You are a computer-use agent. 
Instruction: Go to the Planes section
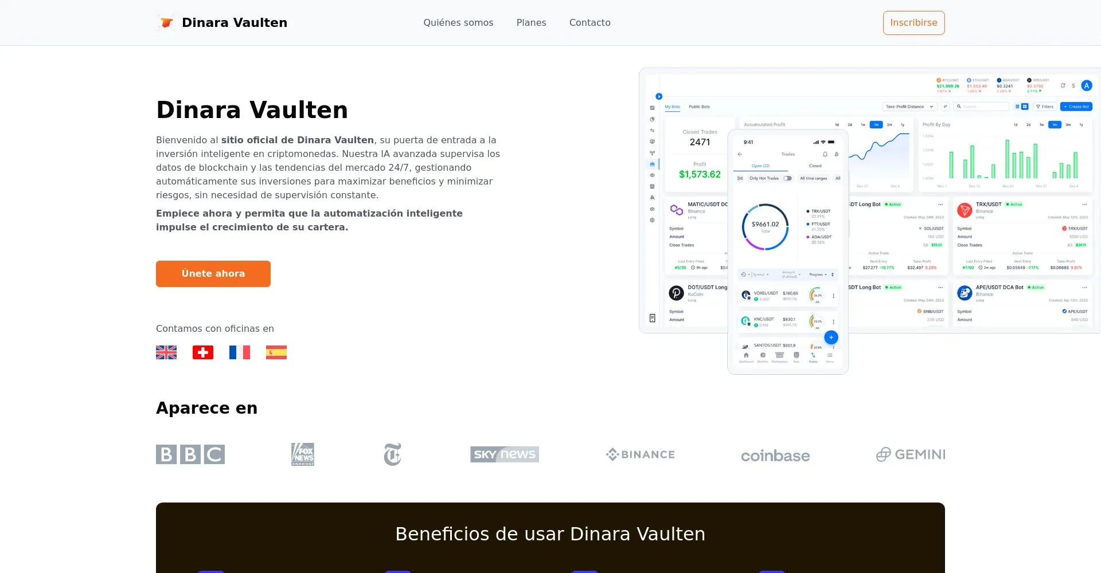(x=531, y=23)
